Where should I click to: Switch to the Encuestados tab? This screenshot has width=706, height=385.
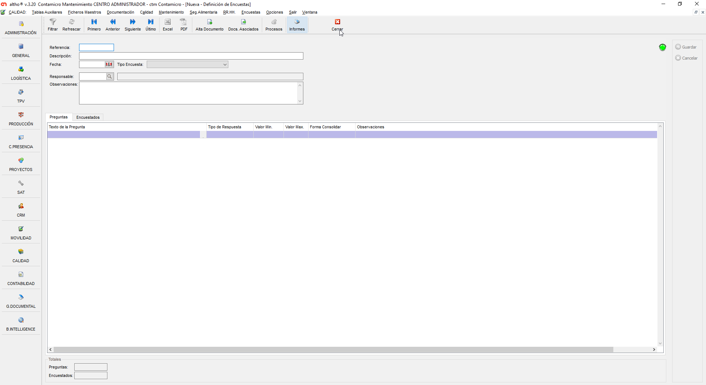pyautogui.click(x=88, y=117)
